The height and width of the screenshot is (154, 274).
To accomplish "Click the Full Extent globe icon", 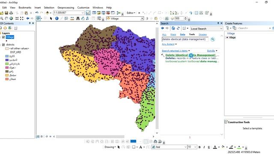I will click(11, 18).
